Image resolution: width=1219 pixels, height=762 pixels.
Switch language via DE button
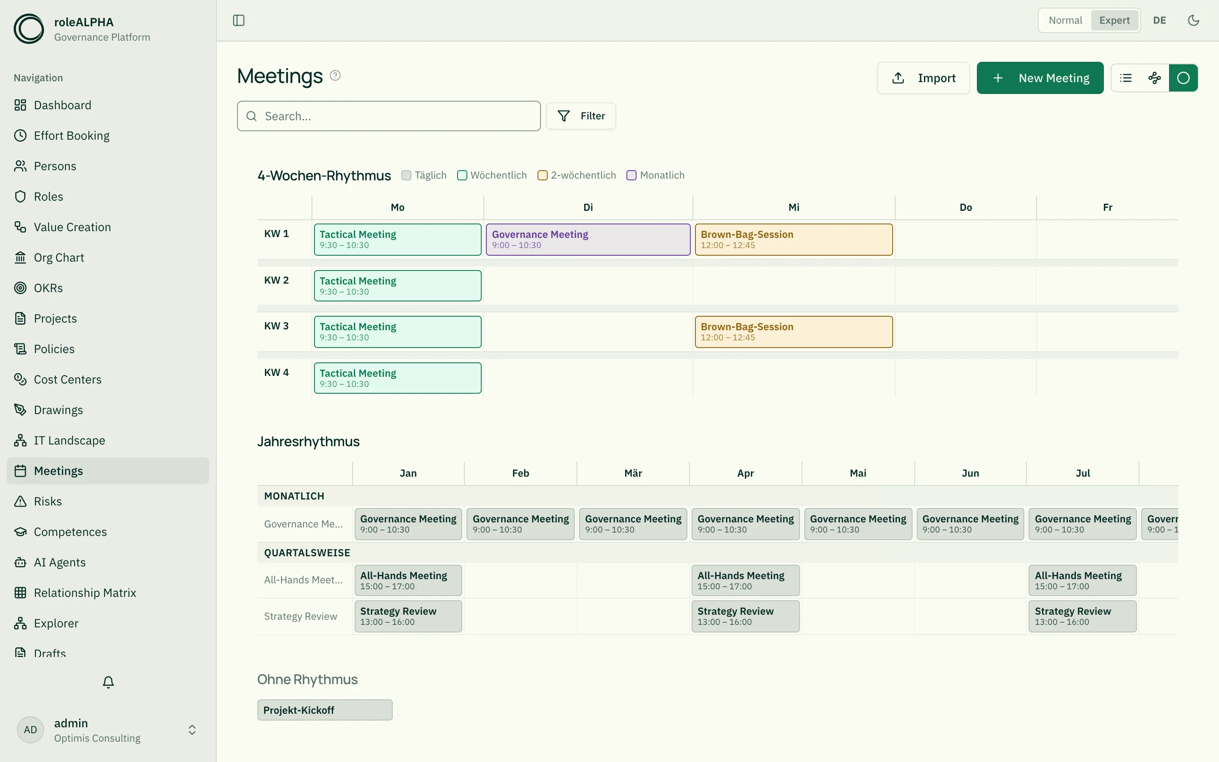1160,20
